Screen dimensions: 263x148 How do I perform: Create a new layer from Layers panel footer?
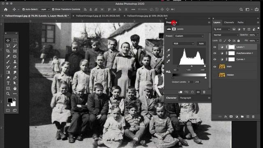click(248, 116)
